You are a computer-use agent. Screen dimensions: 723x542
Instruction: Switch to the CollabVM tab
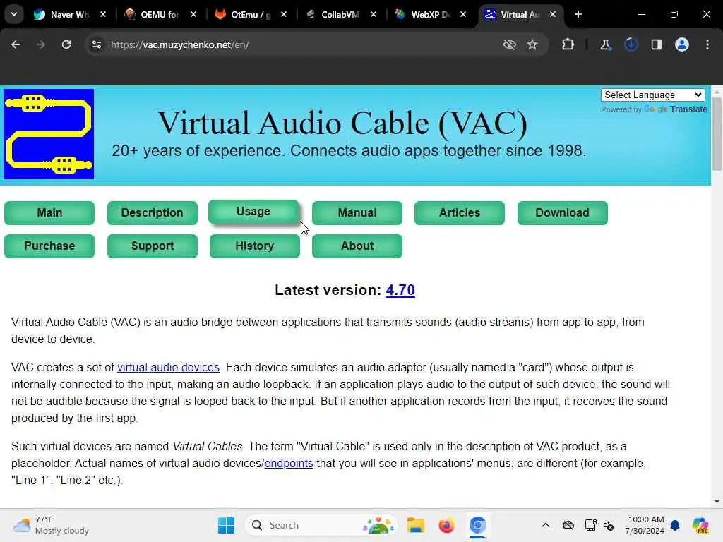[340, 14]
